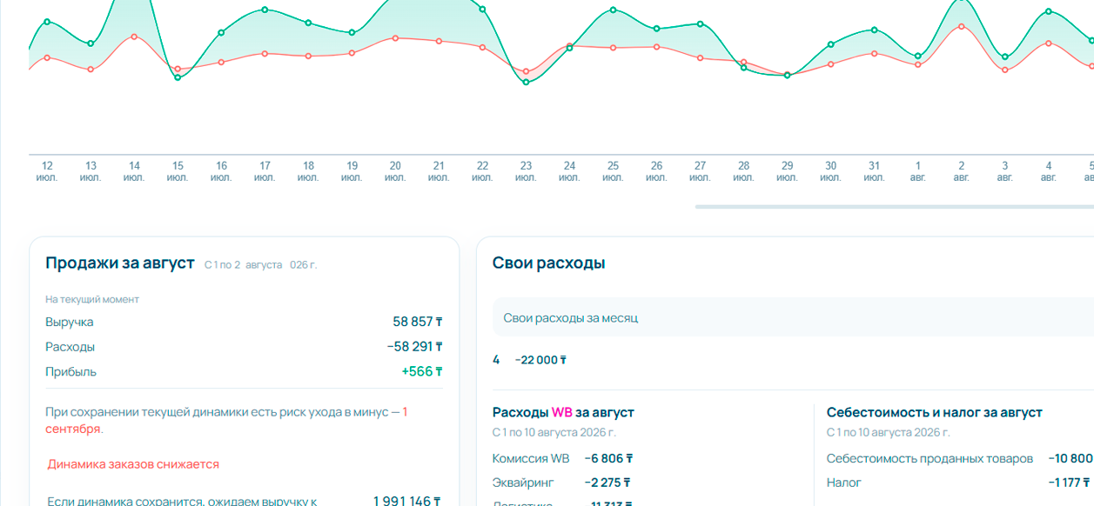Click the 'Прибыль' row label
The width and height of the screenshot is (1094, 506).
[70, 371]
